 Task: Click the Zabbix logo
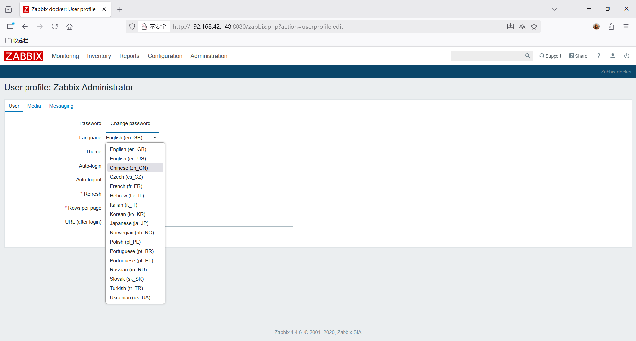point(24,56)
